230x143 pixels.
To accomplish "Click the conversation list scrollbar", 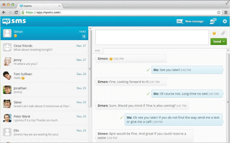I will pyautogui.click(x=90, y=69).
